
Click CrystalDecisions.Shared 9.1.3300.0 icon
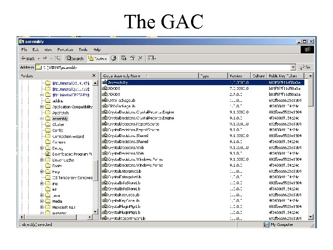pos(105,135)
